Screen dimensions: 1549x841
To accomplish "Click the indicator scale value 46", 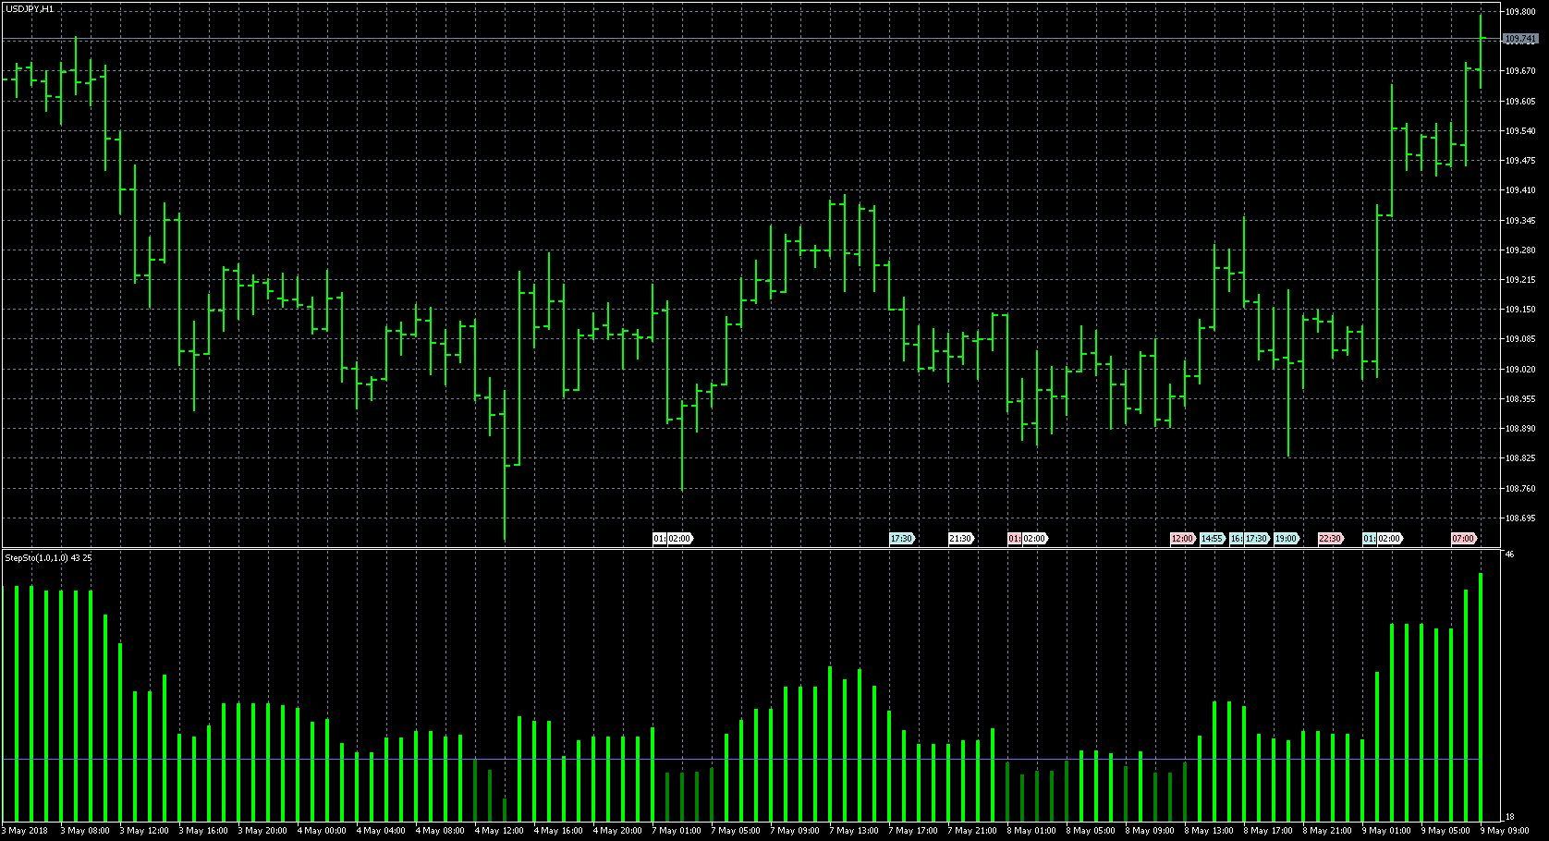I will pos(1509,555).
